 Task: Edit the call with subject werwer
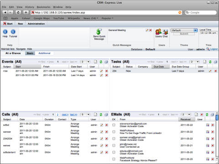tap(101, 132)
